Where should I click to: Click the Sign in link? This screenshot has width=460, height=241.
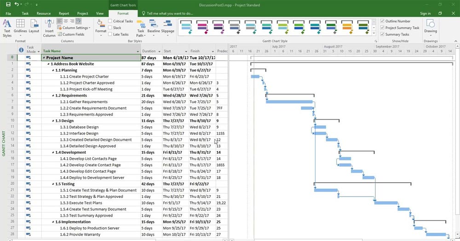(x=425, y=14)
